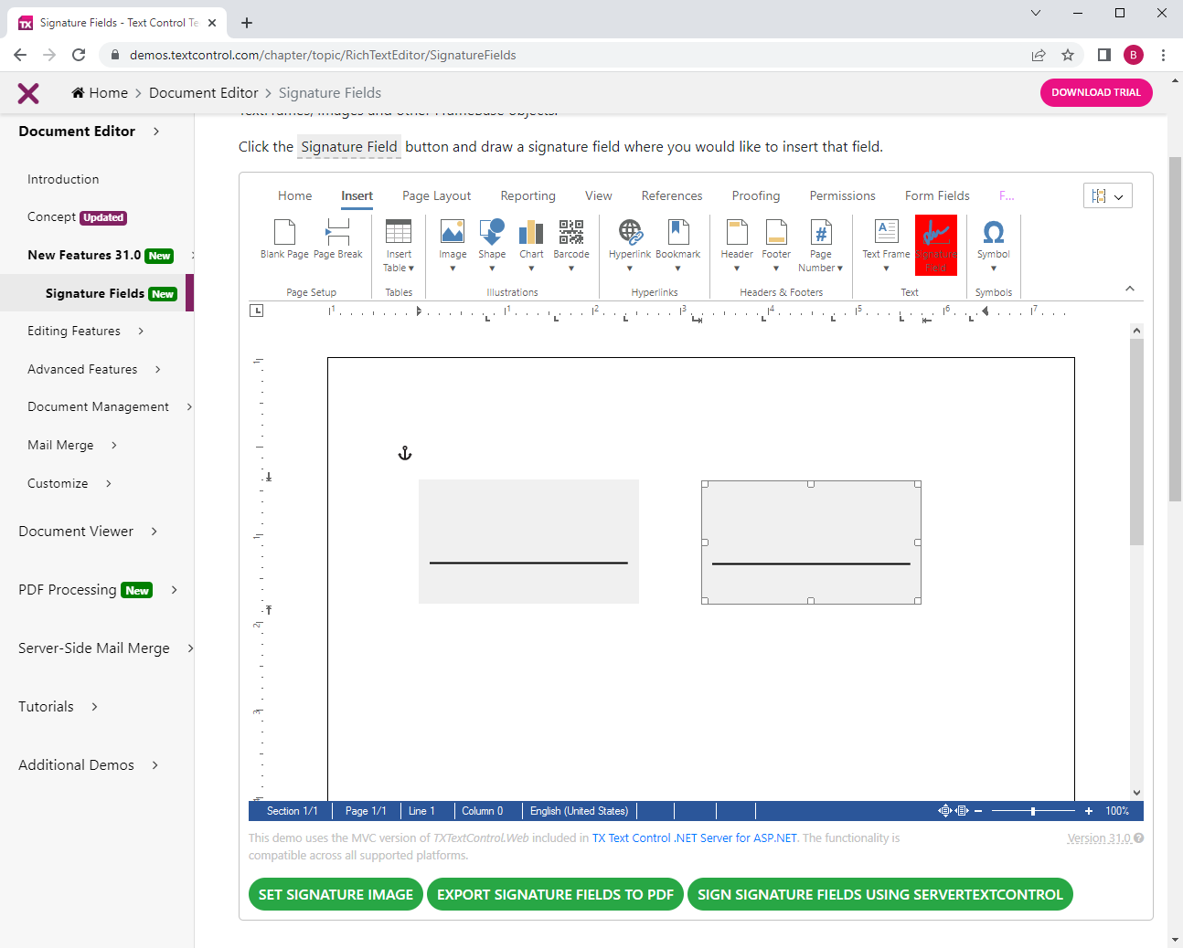Viewport: 1183px width, 948px height.
Task: Click the tab type selector on ruler
Action: 257,311
